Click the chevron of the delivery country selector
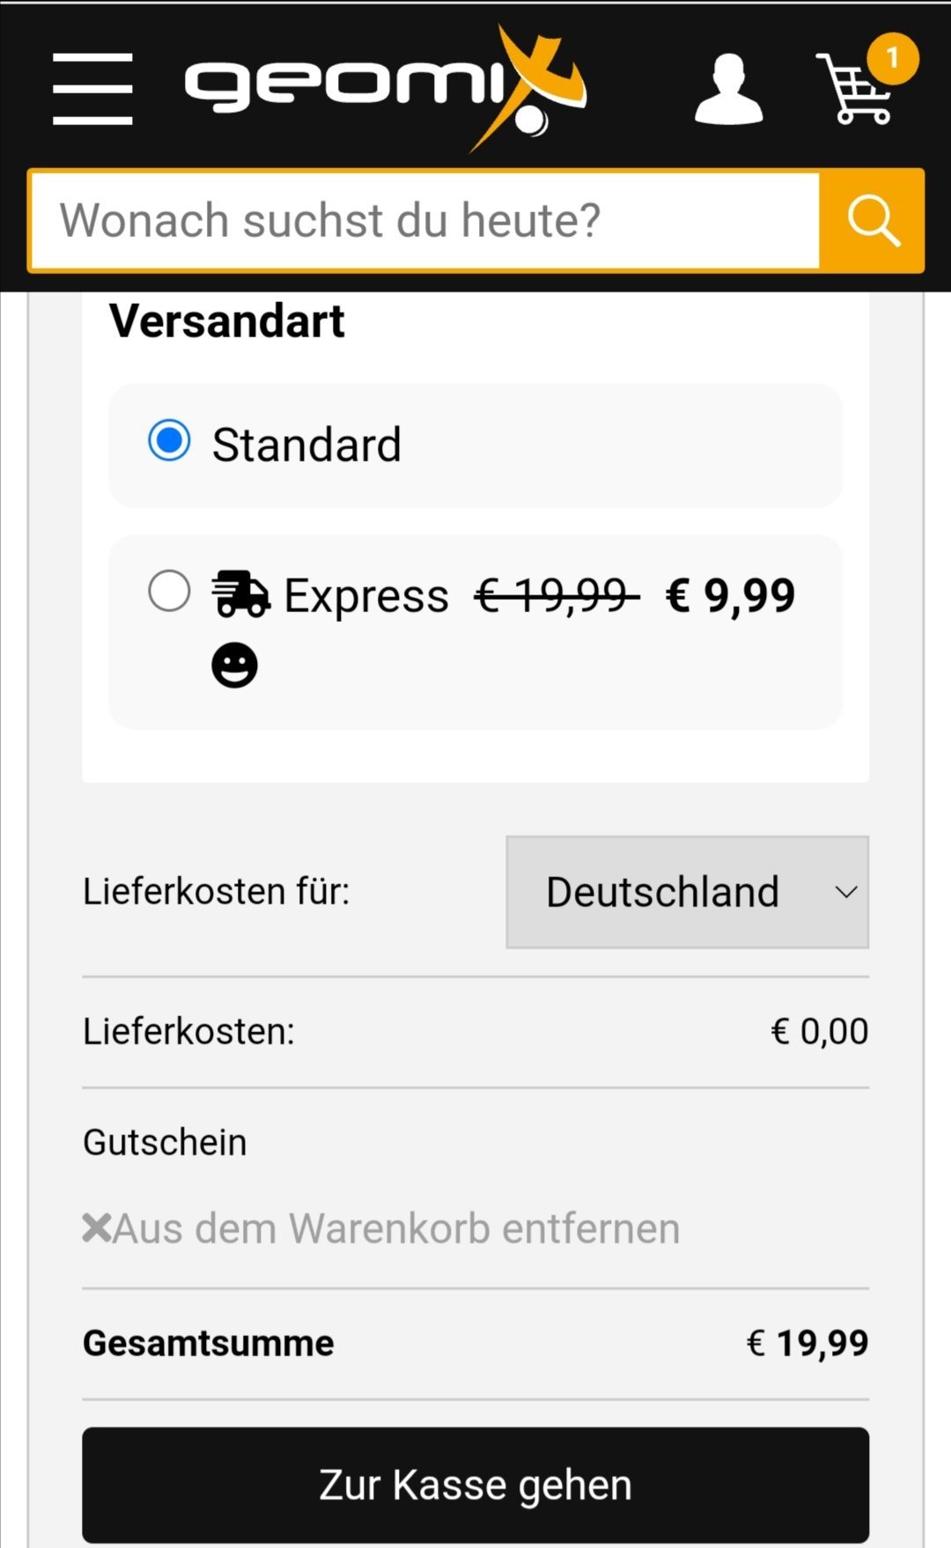 click(846, 892)
